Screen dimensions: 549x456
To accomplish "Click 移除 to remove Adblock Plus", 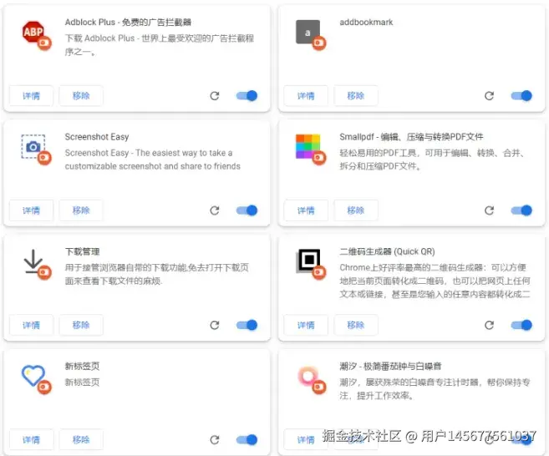I will pos(81,95).
